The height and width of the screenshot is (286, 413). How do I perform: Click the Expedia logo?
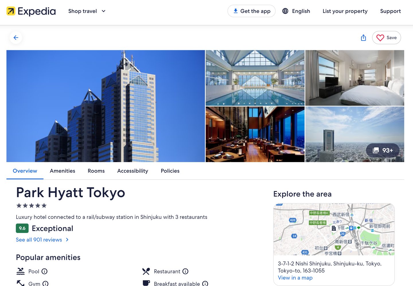point(31,11)
